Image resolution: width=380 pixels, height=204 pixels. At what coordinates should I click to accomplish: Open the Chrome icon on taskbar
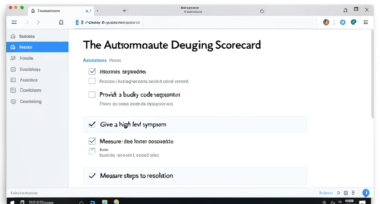[116, 202]
